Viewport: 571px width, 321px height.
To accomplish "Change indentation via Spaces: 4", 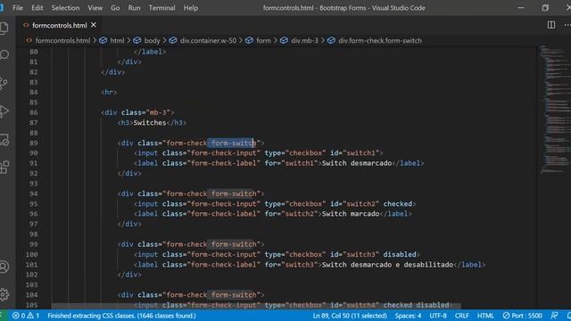I will (x=408, y=316).
